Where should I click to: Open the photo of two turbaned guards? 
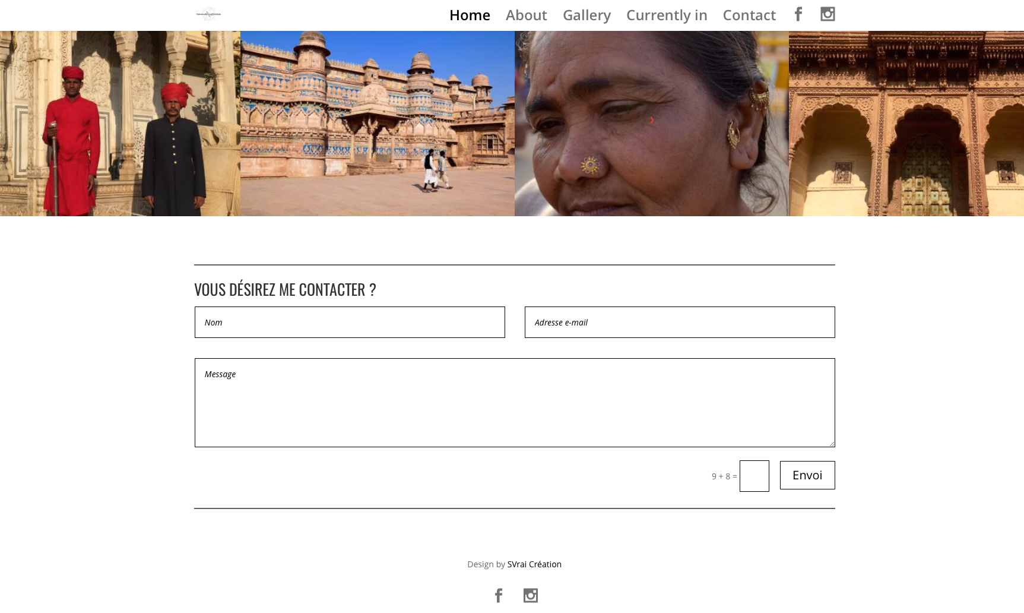[x=120, y=124]
